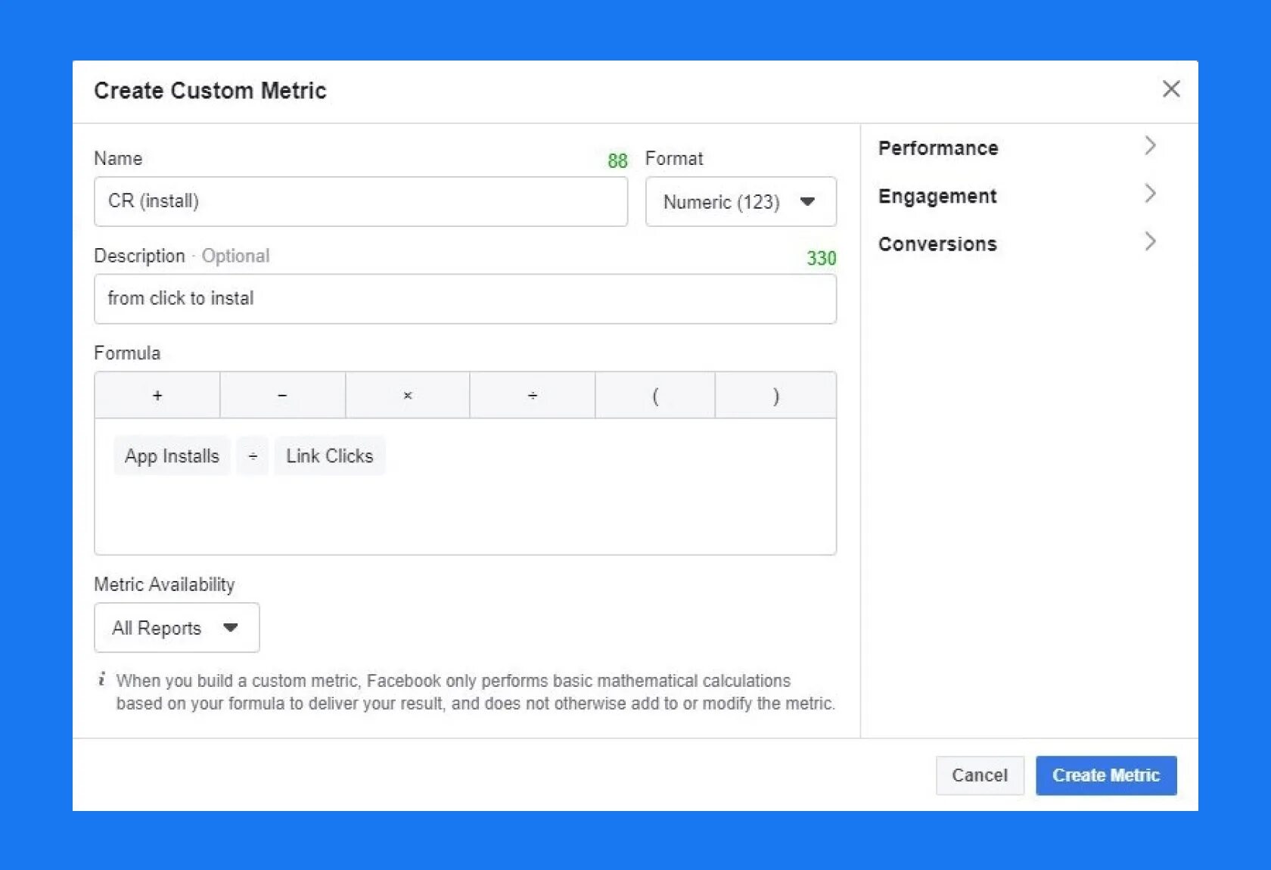Insert the division operator into formula

coord(533,396)
